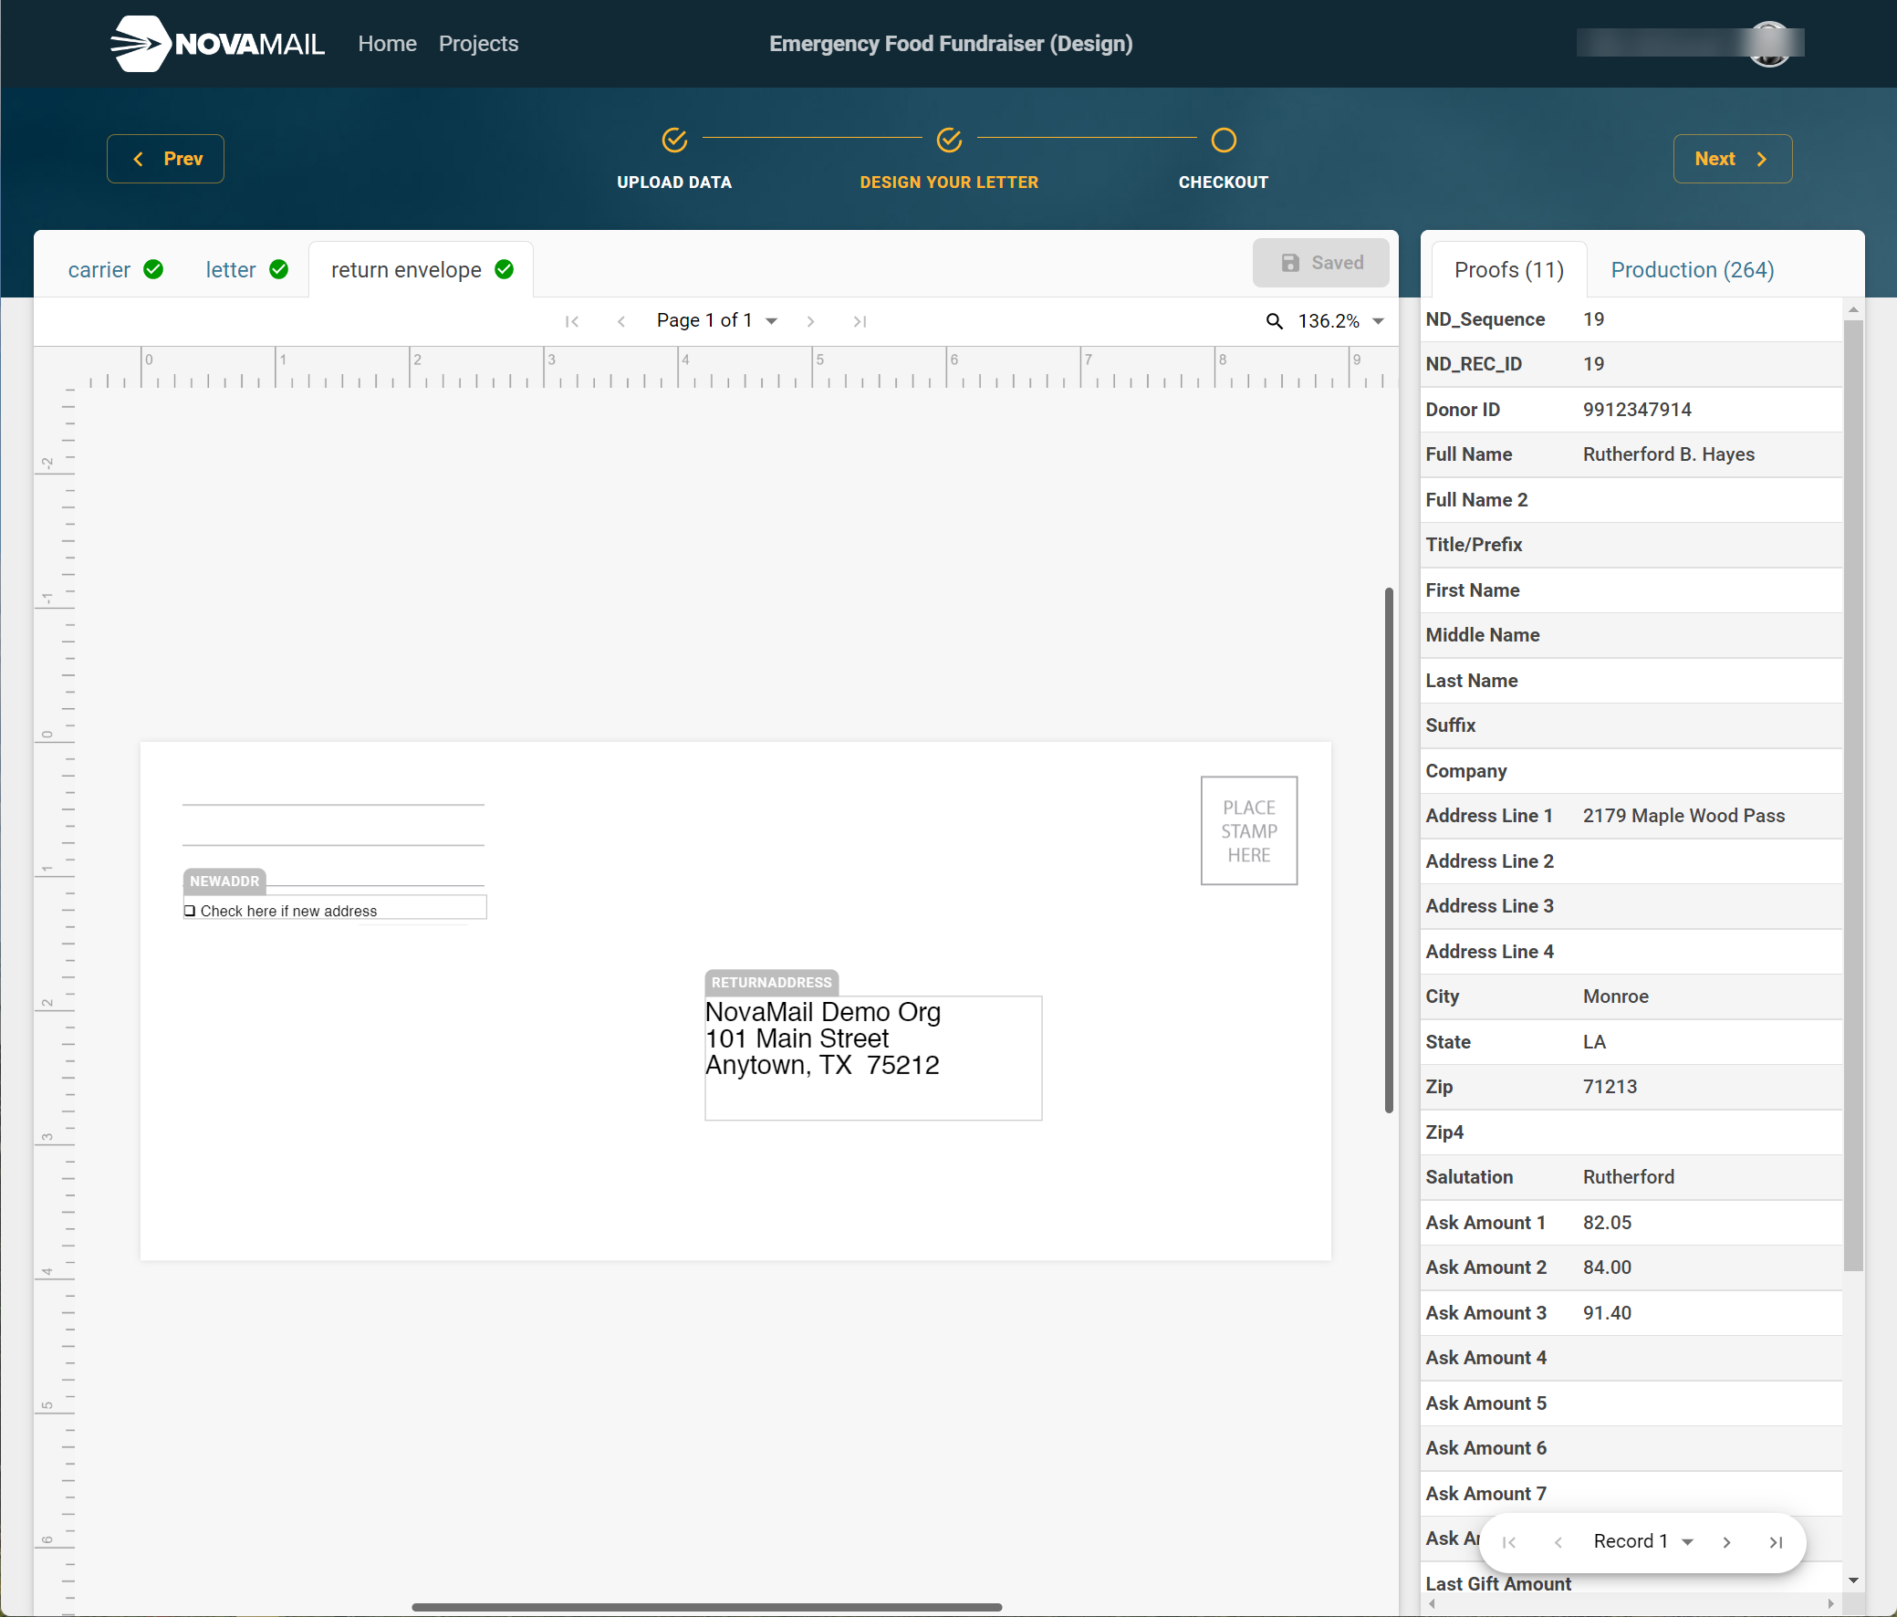The height and width of the screenshot is (1617, 1897).
Task: Jump to last record icon
Action: tap(1777, 1543)
